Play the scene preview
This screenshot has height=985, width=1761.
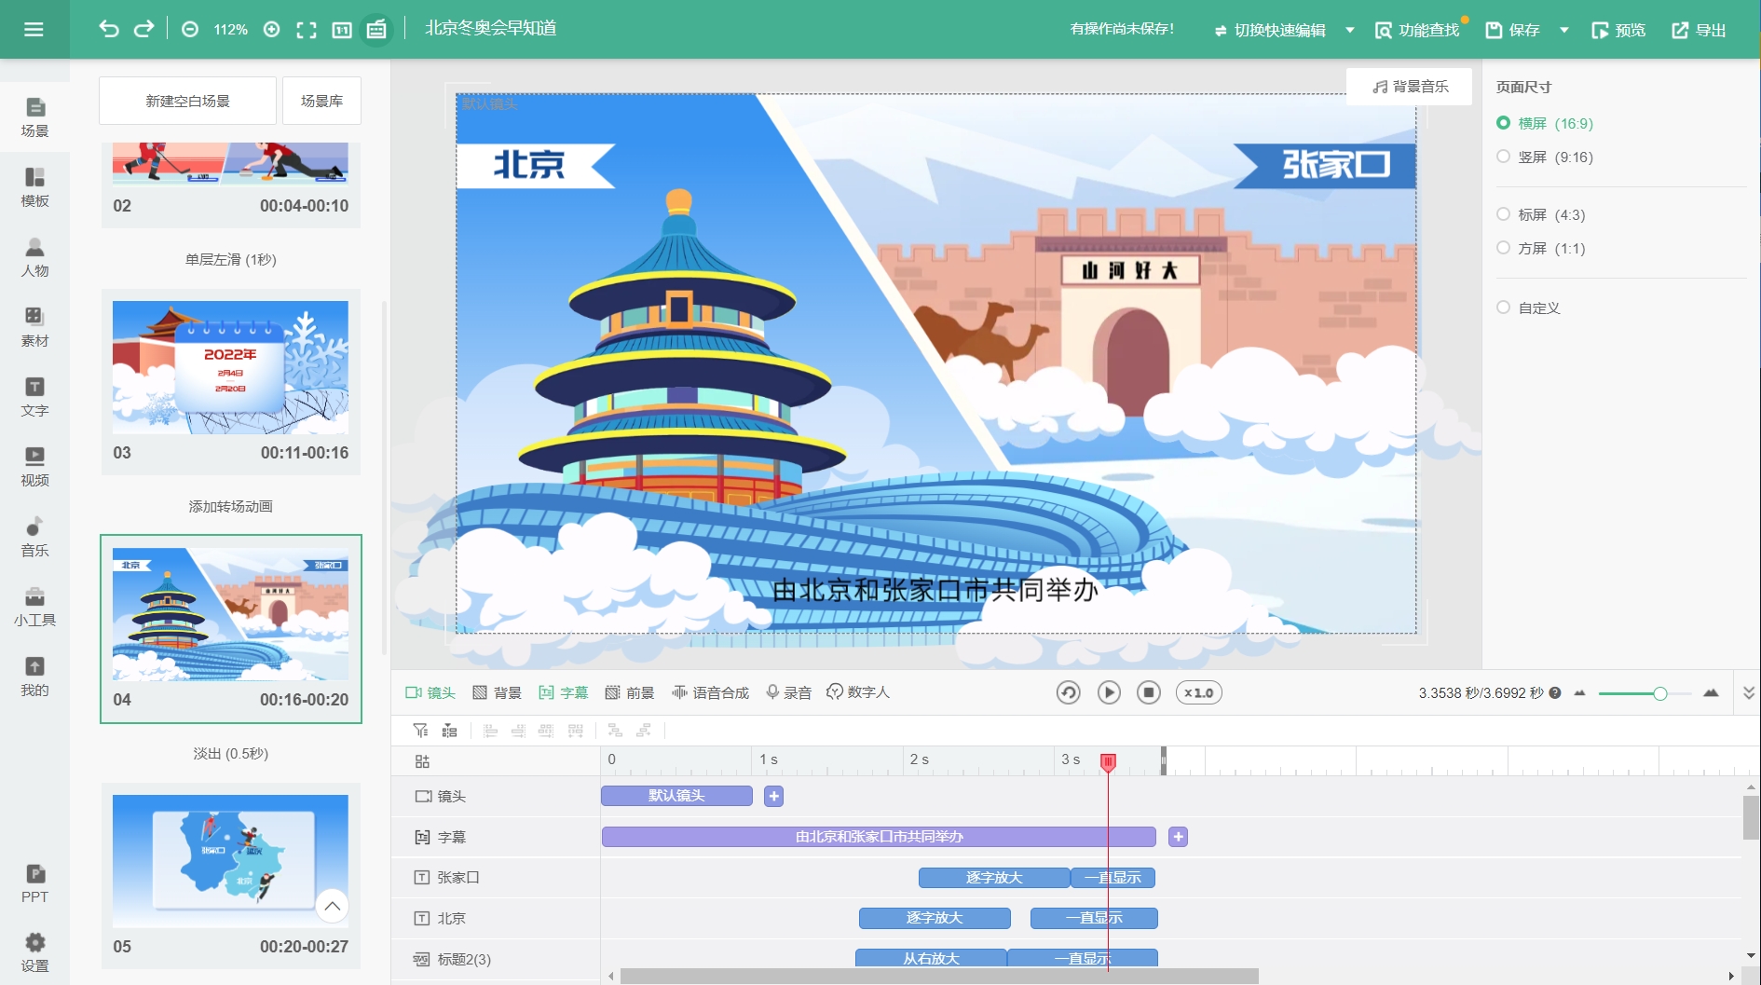pos(1109,692)
